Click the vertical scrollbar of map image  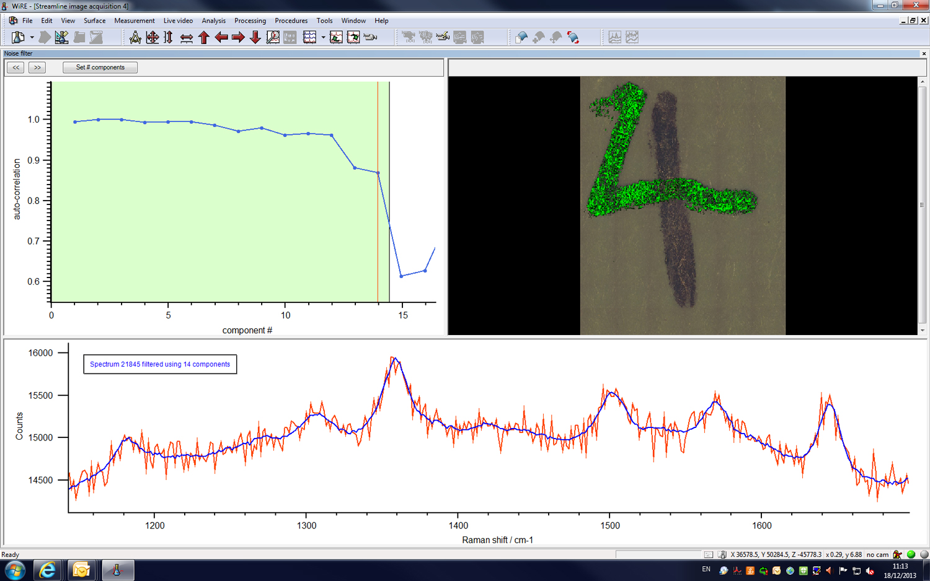pos(922,204)
